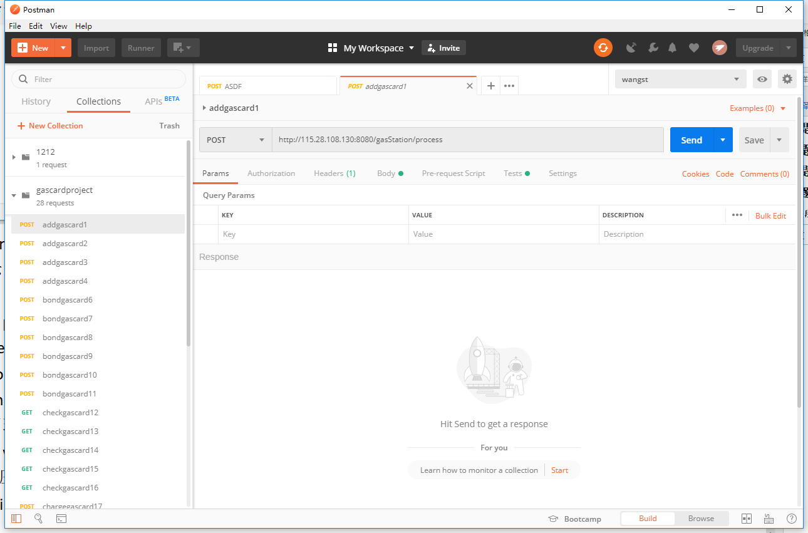Open the Edit menu

pyautogui.click(x=36, y=26)
